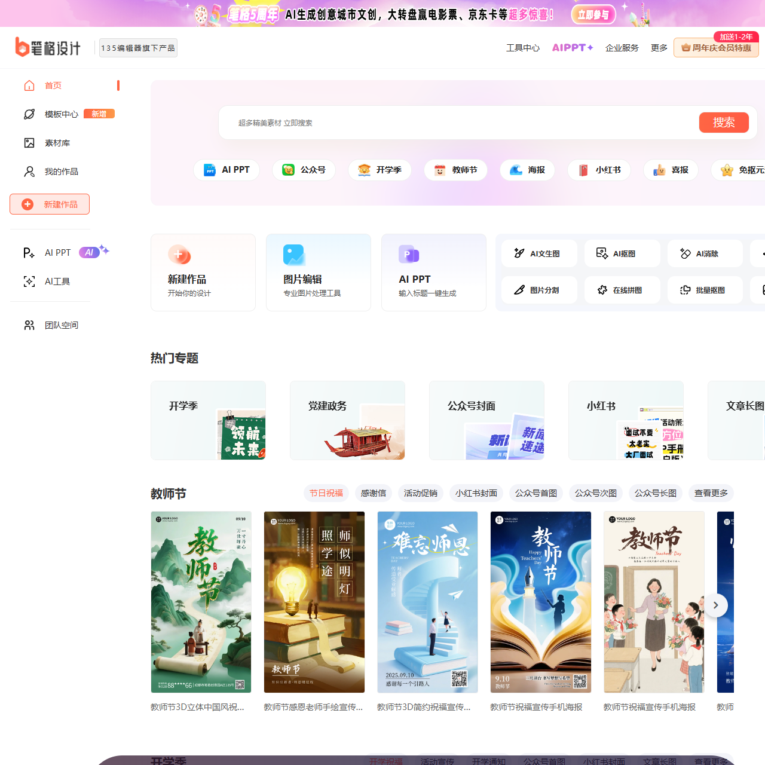Click the 搜索 button
The height and width of the screenshot is (765, 765).
[x=723, y=123]
